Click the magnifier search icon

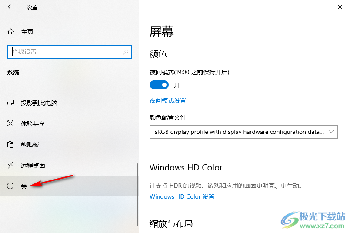coord(126,52)
